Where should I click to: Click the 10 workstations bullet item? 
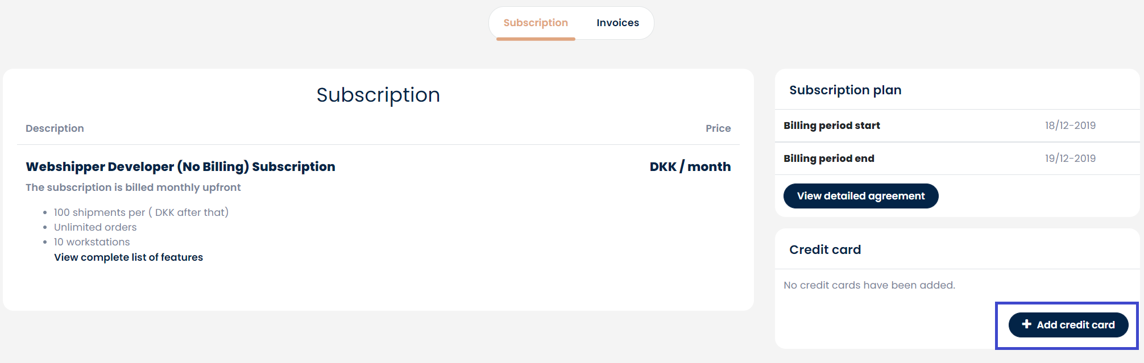click(x=92, y=242)
